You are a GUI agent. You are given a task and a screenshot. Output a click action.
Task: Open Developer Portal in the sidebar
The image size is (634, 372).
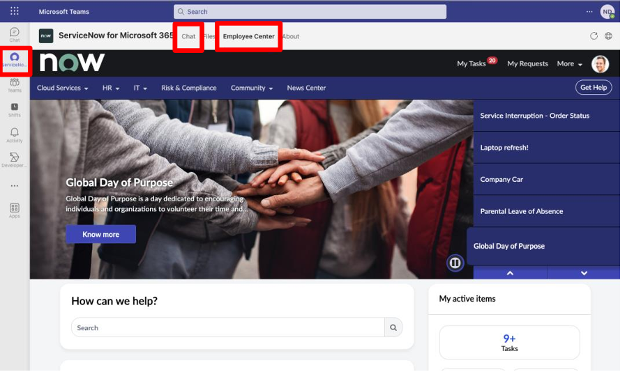(x=15, y=160)
